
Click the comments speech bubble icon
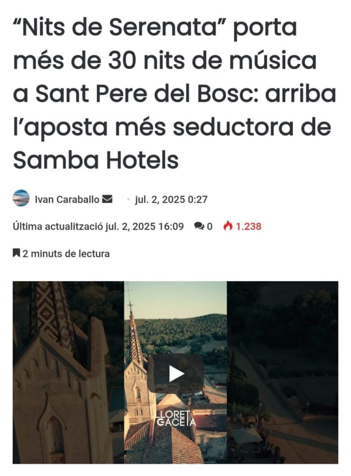pyautogui.click(x=199, y=226)
